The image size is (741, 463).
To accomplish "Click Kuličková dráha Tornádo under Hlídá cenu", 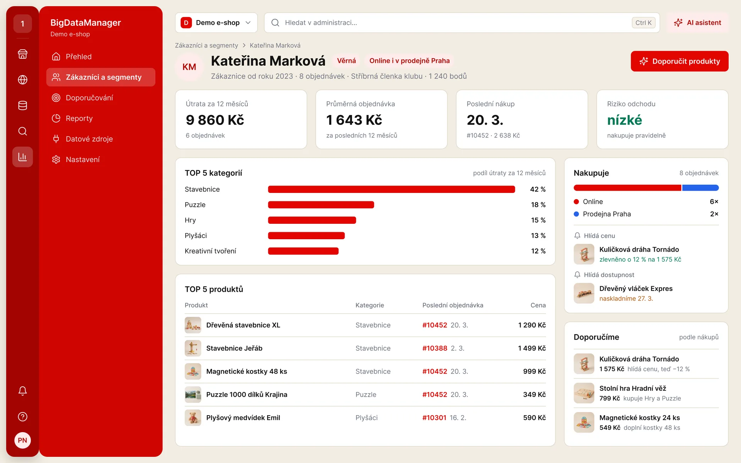I will pyautogui.click(x=639, y=250).
